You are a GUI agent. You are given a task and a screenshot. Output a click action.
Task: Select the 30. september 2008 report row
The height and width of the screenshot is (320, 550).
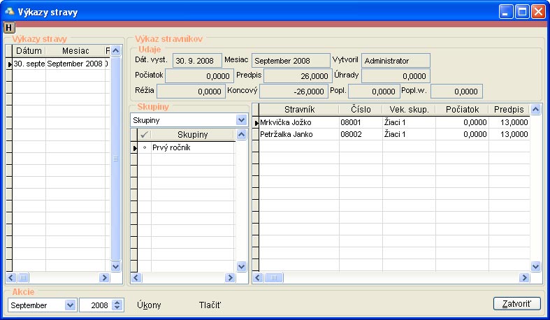click(59, 64)
